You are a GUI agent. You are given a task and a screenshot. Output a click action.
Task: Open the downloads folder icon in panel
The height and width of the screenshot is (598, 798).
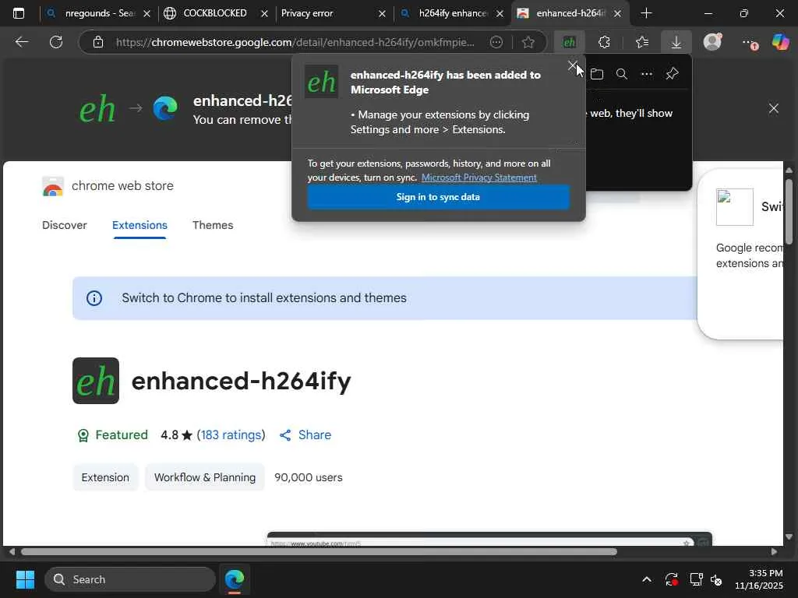tap(597, 74)
